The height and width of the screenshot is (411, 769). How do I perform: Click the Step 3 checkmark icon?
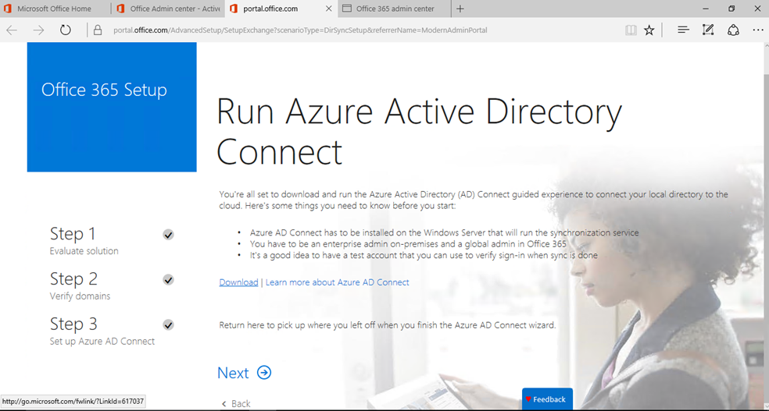pyautogui.click(x=168, y=325)
